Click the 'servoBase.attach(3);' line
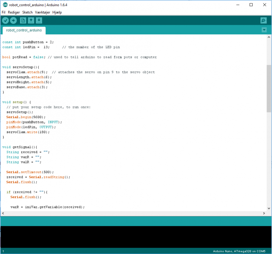Image resolution: width=272 pixels, height=254 pixels. click(x=27, y=87)
